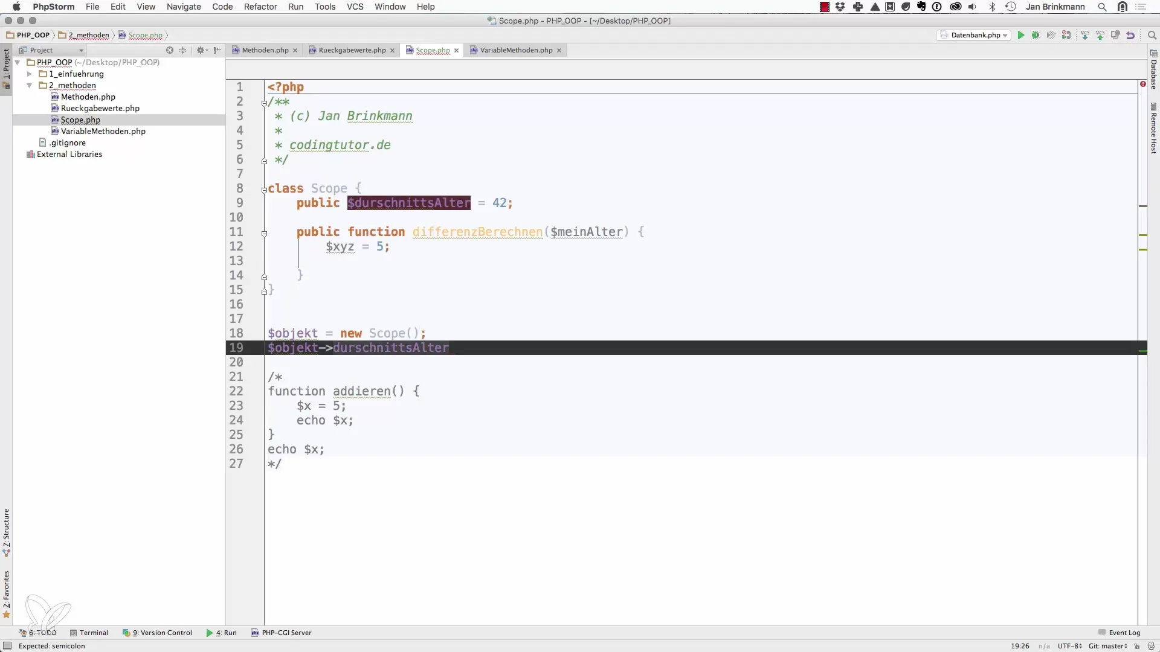Open the 4: Run tool window
Image resolution: width=1160 pixels, height=652 pixels.
pos(221,633)
